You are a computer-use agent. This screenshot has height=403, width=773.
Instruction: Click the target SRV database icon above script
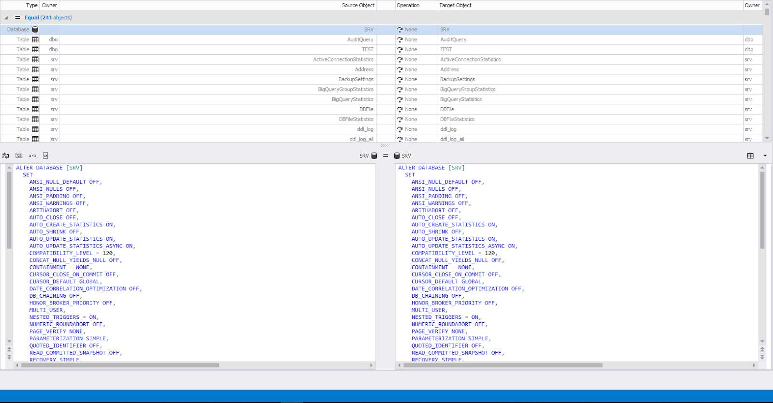pos(397,156)
